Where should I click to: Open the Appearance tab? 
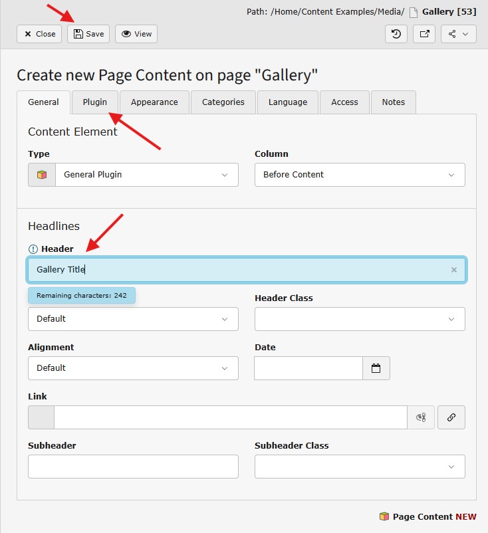(x=154, y=102)
